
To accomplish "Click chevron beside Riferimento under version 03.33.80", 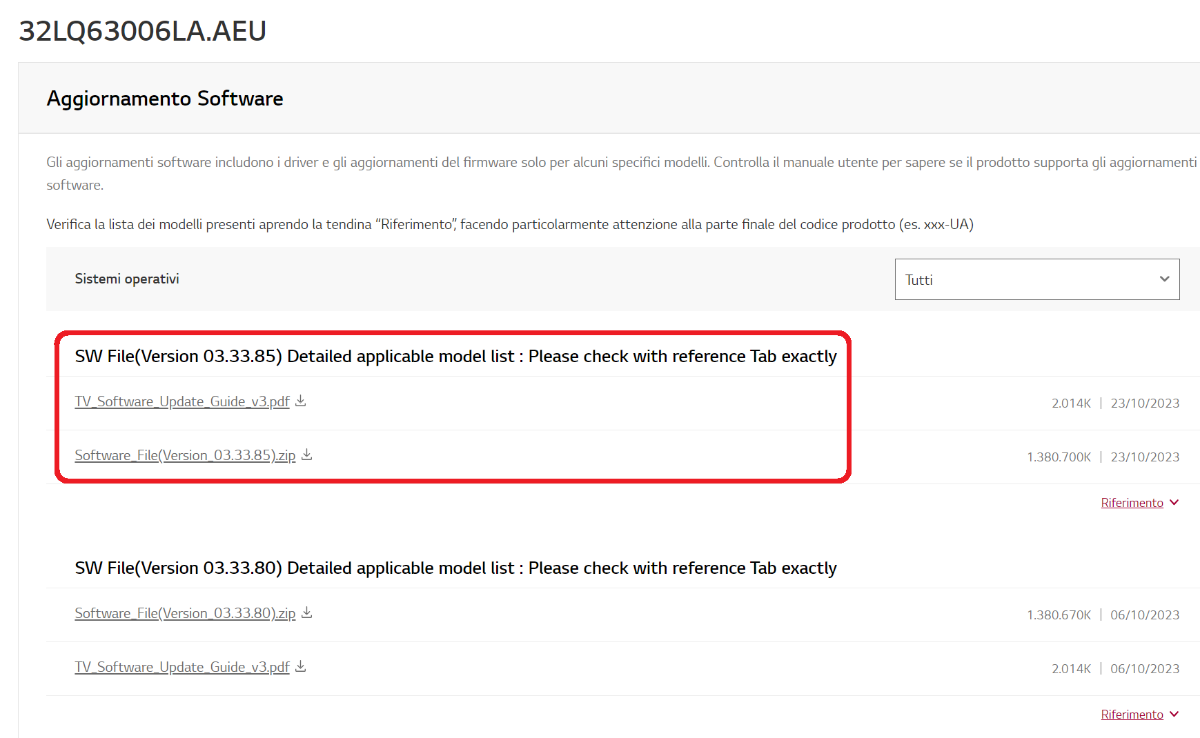I will tap(1174, 714).
